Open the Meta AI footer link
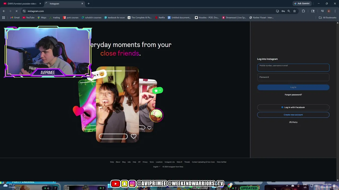Viewport: 339px width, 190px height. coord(179,162)
